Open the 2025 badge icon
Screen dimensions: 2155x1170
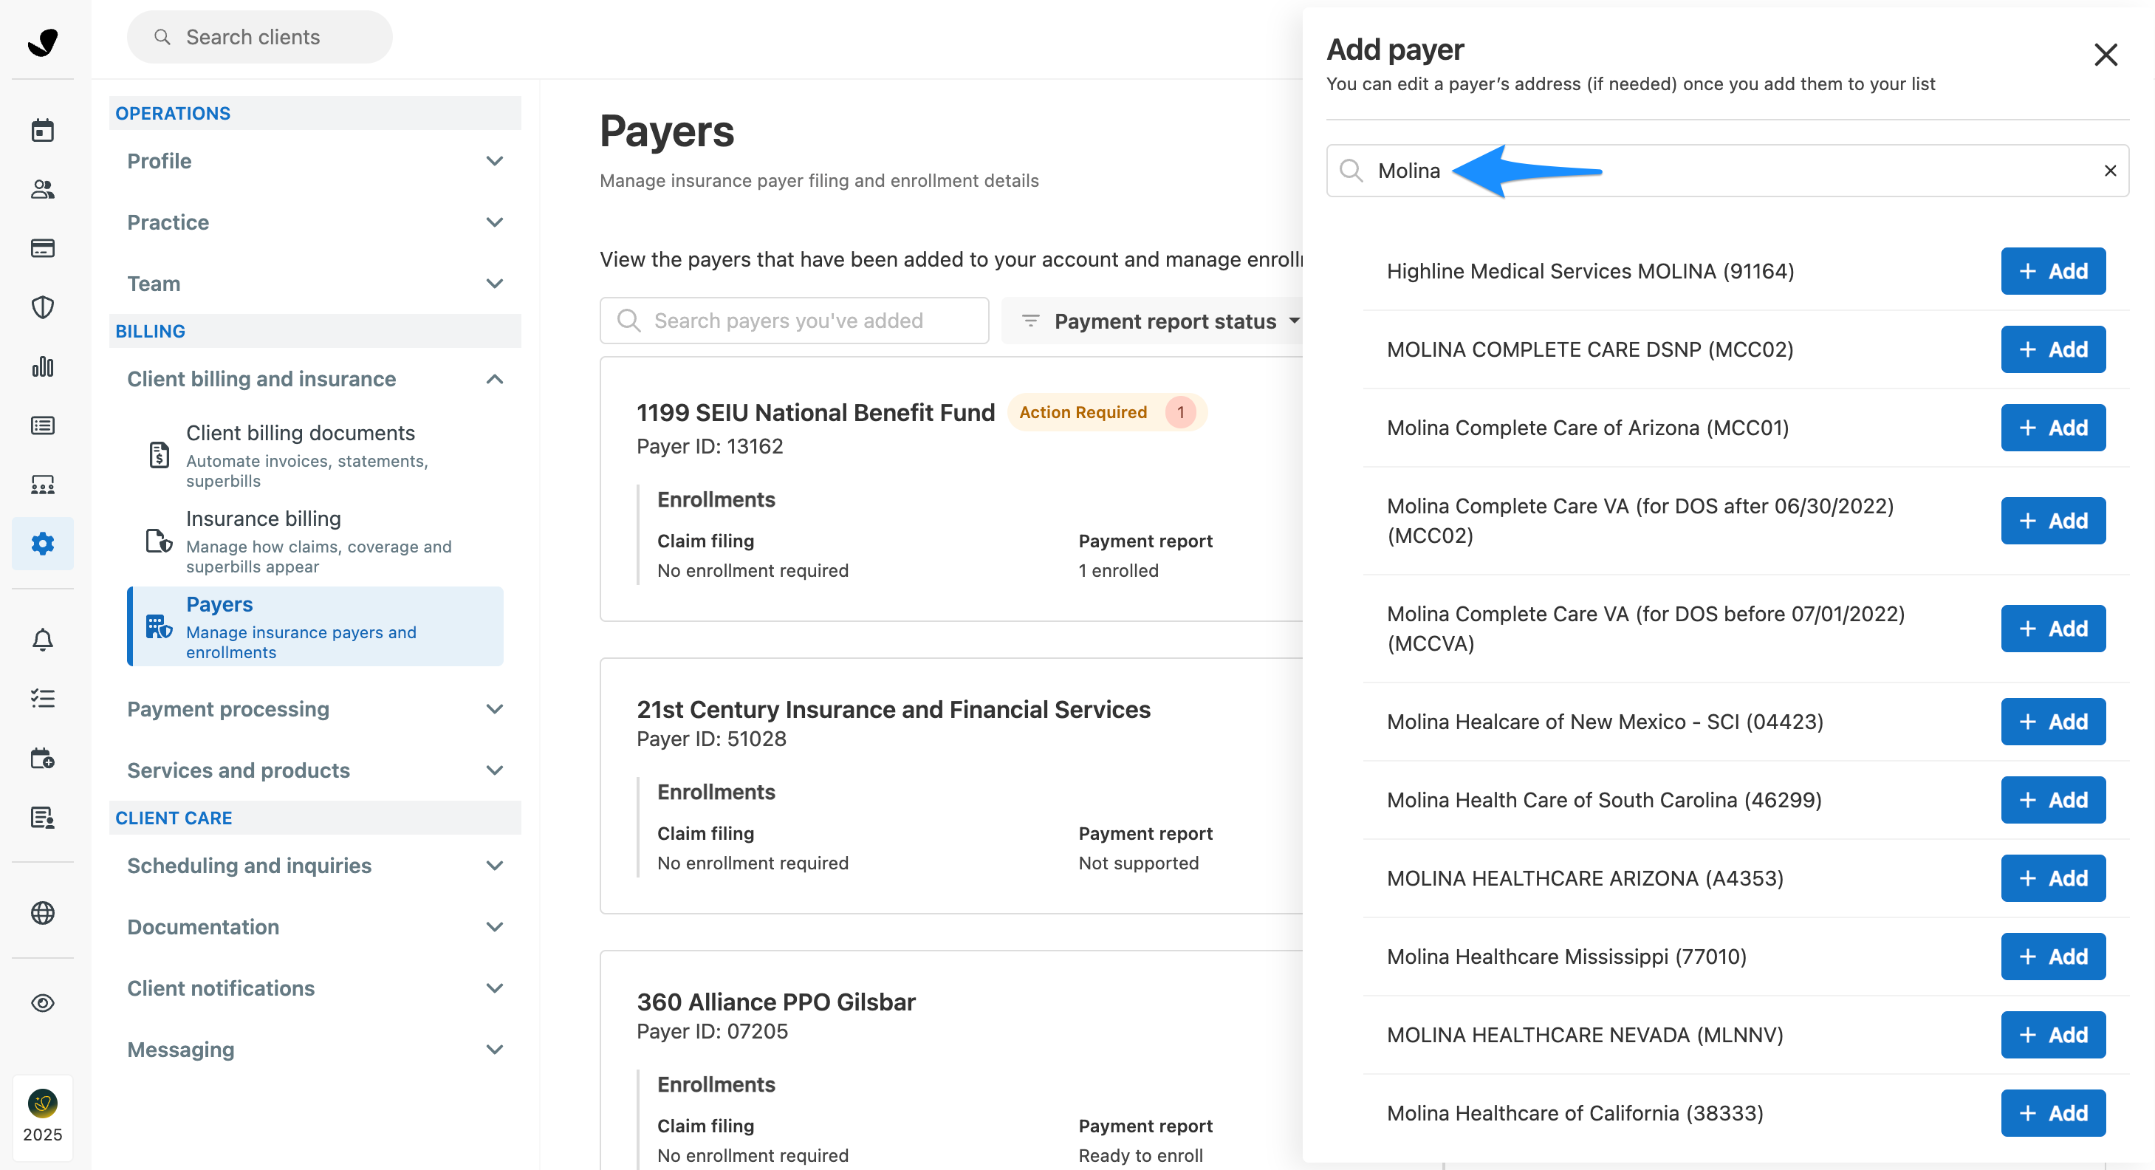tap(43, 1118)
